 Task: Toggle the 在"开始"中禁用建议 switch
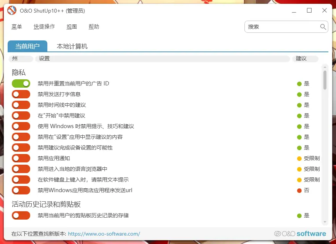pos(21,116)
